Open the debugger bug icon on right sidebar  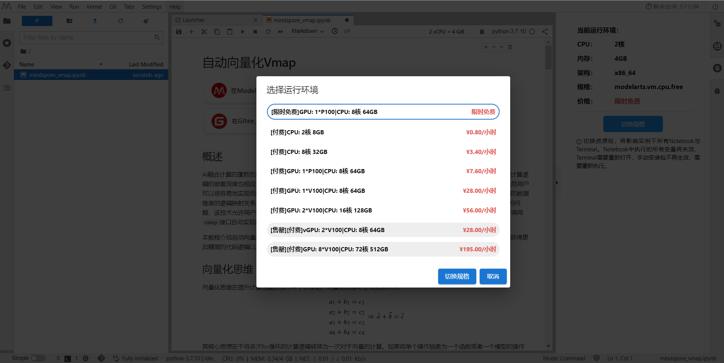click(x=717, y=91)
